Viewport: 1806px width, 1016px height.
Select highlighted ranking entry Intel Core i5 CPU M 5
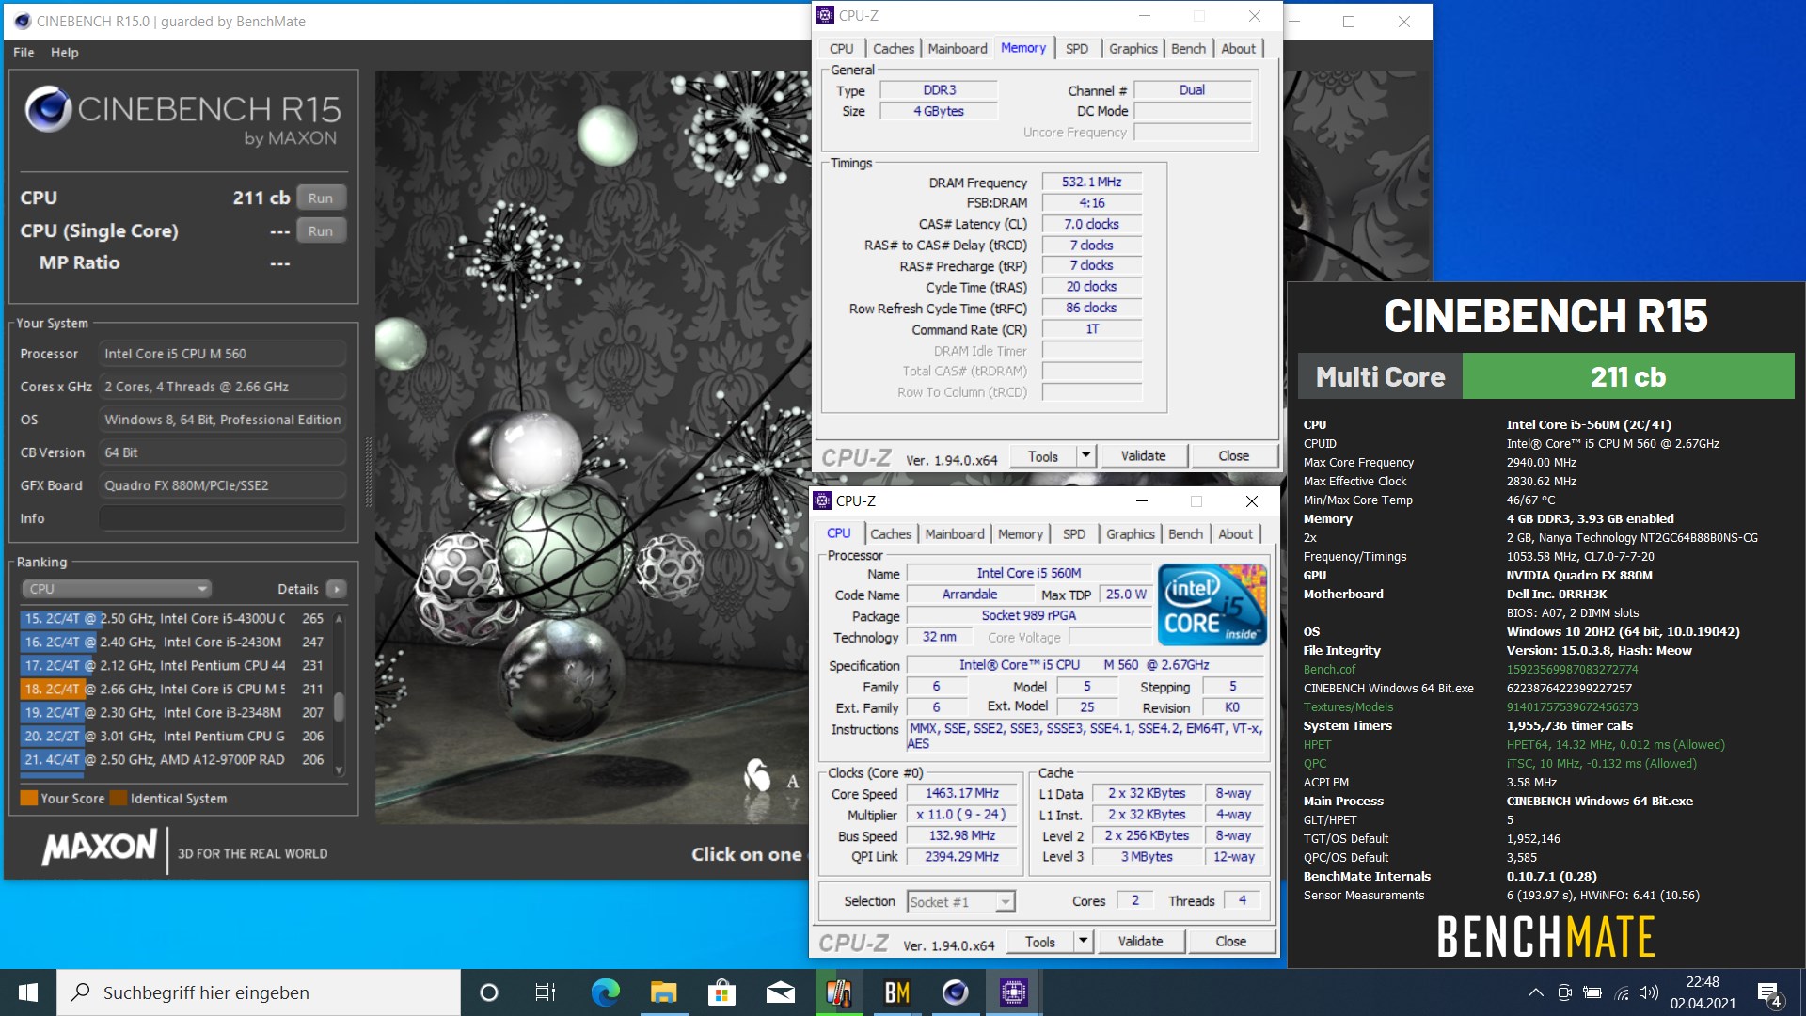coord(174,689)
